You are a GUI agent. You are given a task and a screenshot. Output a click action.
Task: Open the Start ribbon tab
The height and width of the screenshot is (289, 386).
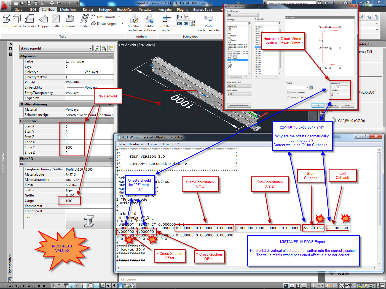pyautogui.click(x=18, y=10)
